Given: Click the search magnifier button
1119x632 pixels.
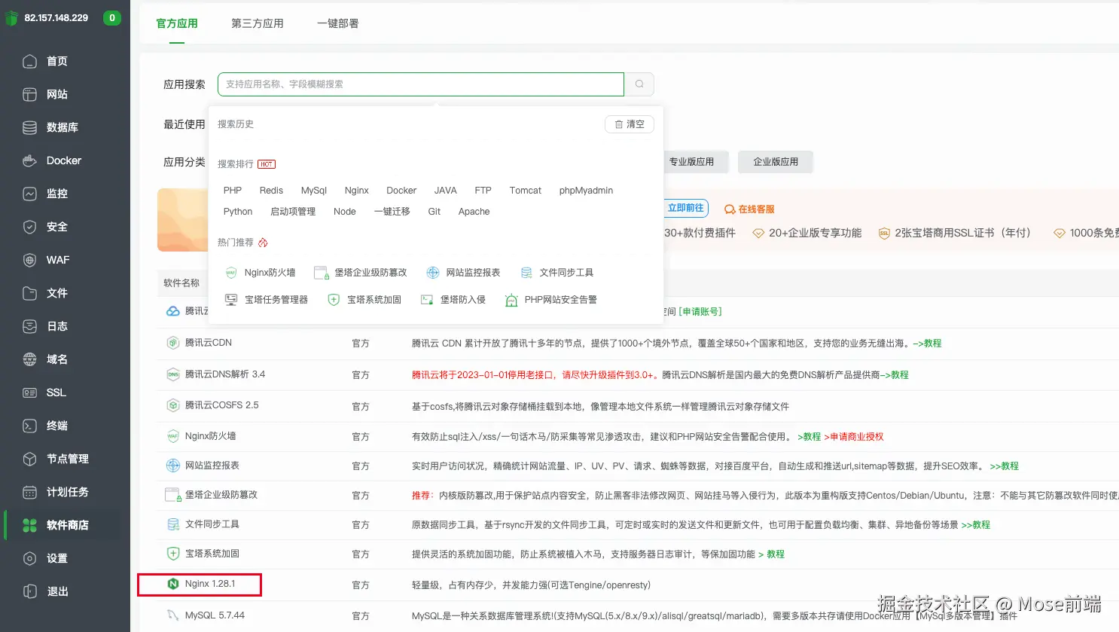Looking at the screenshot, I should 639,84.
